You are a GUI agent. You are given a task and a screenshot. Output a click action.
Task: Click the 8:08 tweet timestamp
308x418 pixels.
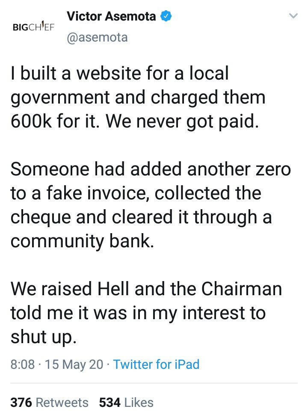click(23, 365)
